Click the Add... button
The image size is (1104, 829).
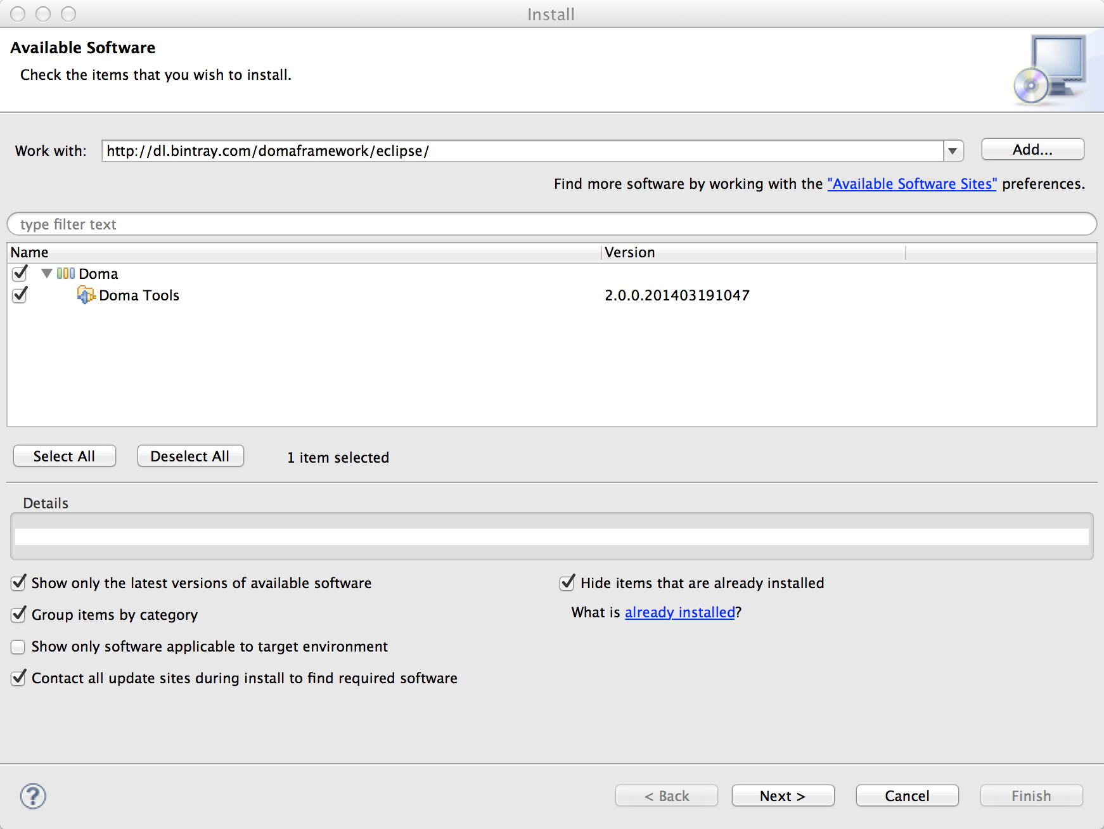(x=1032, y=150)
